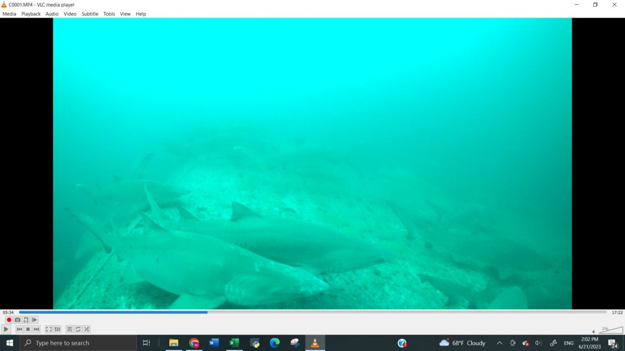Image resolution: width=625 pixels, height=351 pixels.
Task: Advance video frame by frame
Action: [34, 320]
